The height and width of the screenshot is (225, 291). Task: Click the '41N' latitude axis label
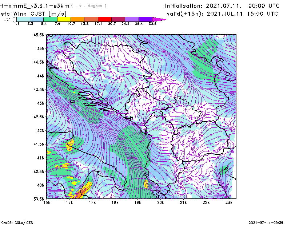tap(41, 158)
